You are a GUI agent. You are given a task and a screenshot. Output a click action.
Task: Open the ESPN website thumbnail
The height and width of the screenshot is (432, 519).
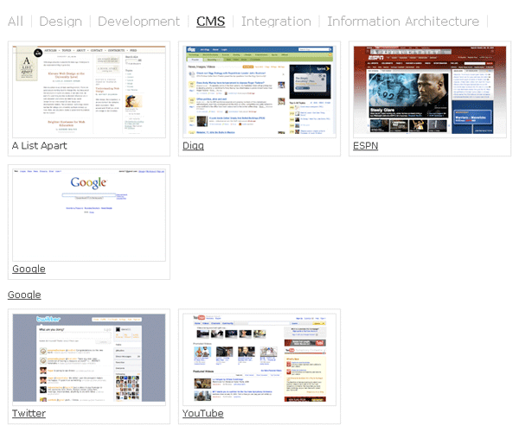coord(430,92)
